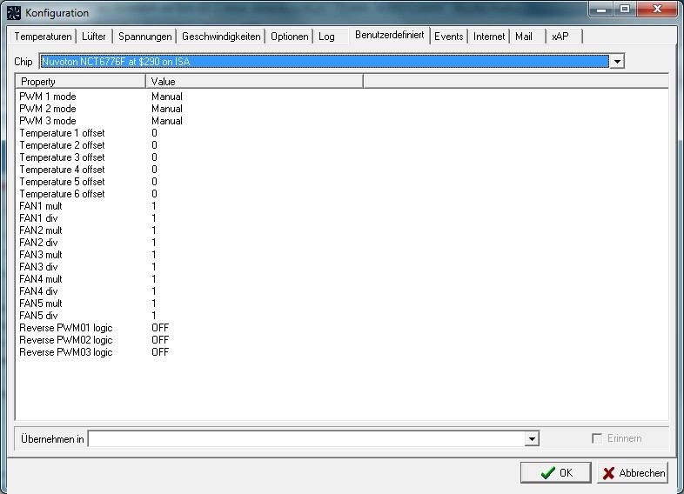Click the OFF value of Reverse PWM03 logic

tap(160, 352)
